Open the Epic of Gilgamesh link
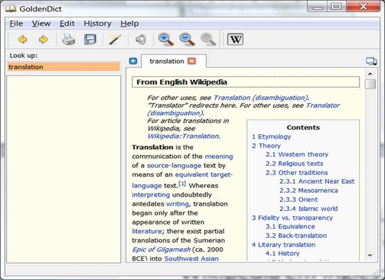Screen dimensions: 385x280 pos(161,249)
